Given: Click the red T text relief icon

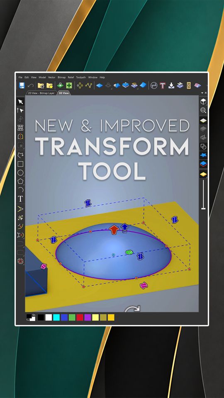Looking at the screenshot, I should point(163,85).
